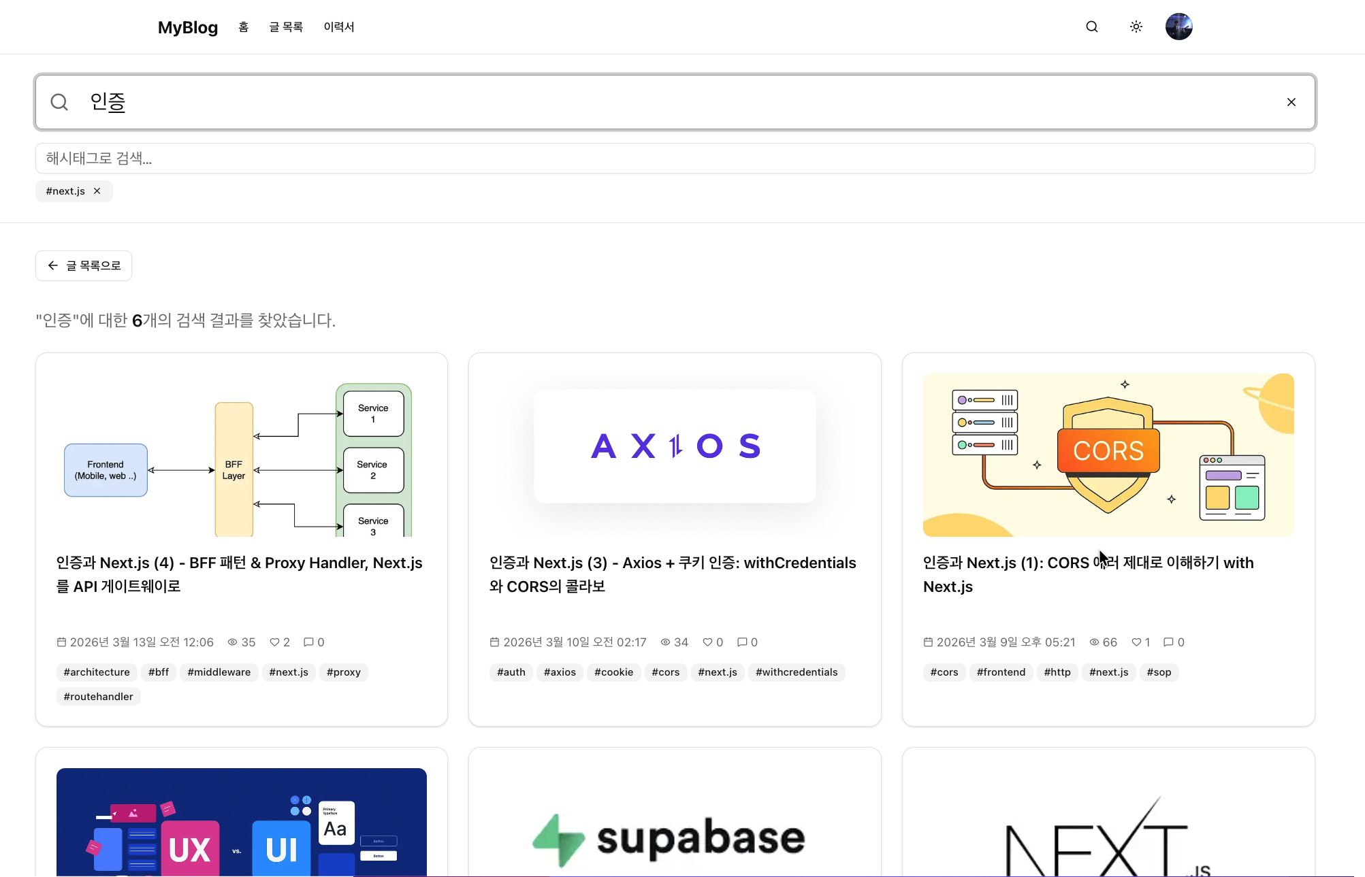Open search via header magnifier icon
The width and height of the screenshot is (1365, 877).
pos(1092,27)
